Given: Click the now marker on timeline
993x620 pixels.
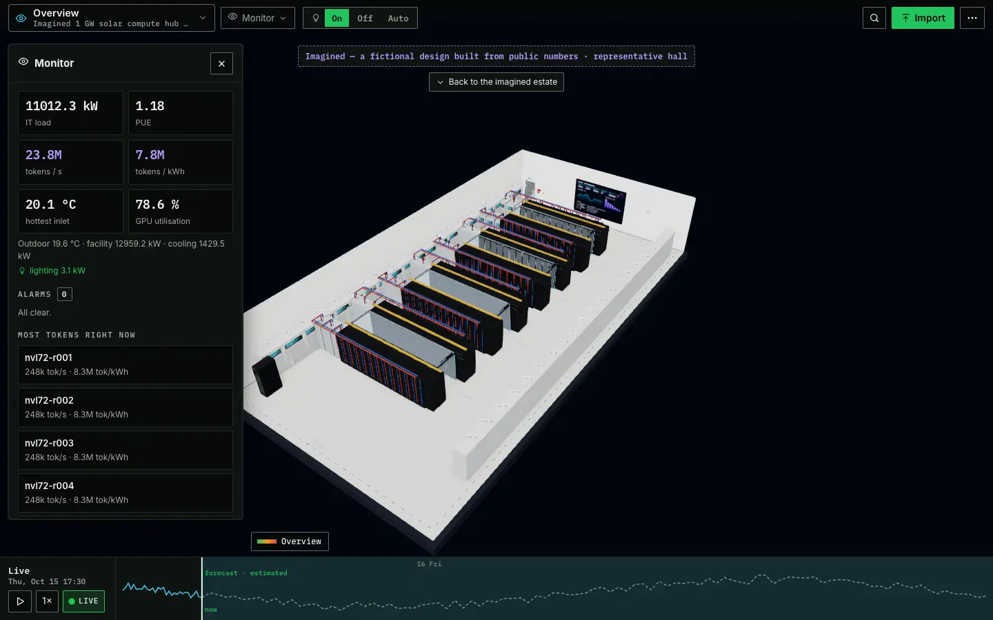Looking at the screenshot, I should 211,610.
